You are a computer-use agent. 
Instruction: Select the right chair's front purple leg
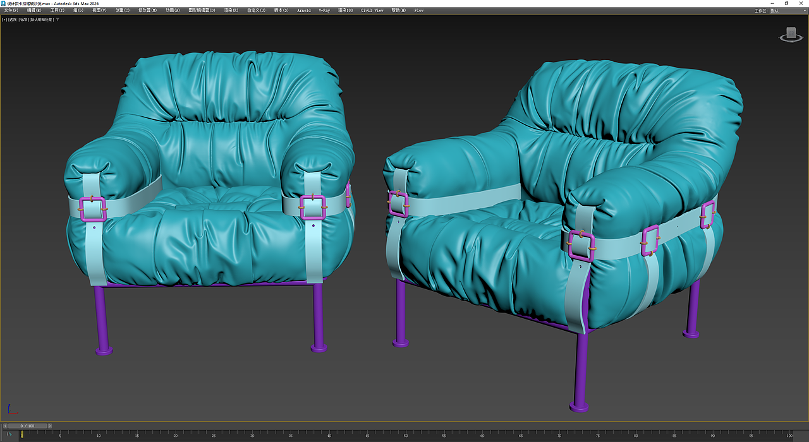580,373
